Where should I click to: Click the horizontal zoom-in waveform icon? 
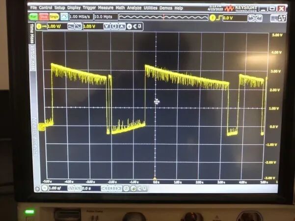coord(78,188)
